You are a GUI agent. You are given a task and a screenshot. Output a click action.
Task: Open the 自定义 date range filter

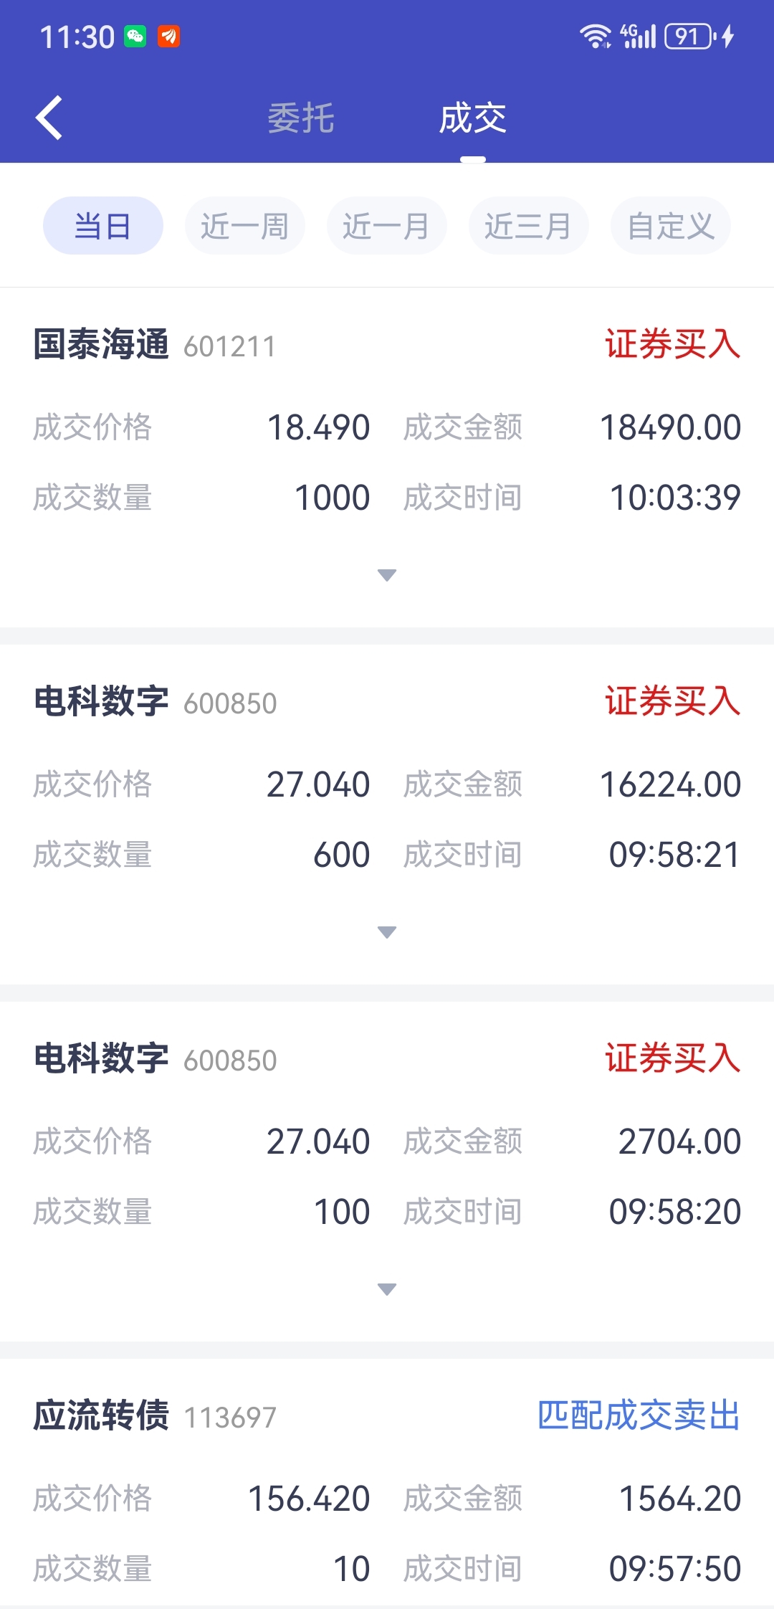coord(671,226)
